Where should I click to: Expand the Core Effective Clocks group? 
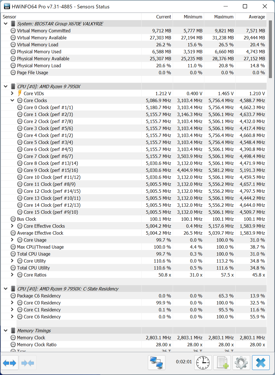tap(12, 226)
